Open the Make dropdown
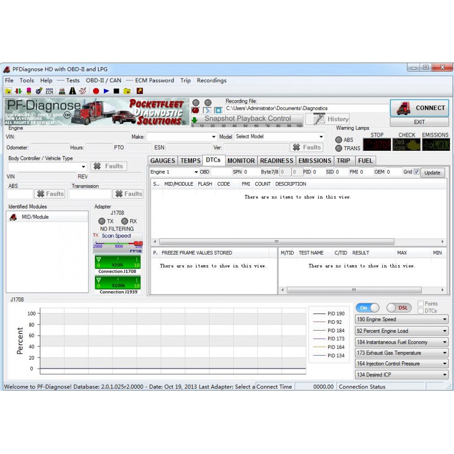This screenshot has width=454, height=454. [182, 137]
